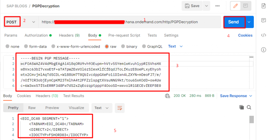This screenshot has width=267, height=140.
Task: Copy the response body with copy icon
Action: [242, 108]
